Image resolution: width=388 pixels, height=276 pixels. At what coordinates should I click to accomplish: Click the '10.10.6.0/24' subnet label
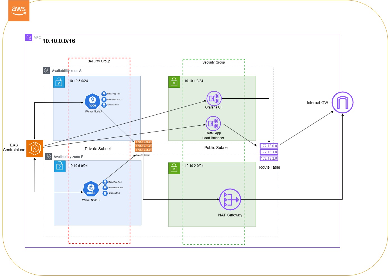coord(78,166)
